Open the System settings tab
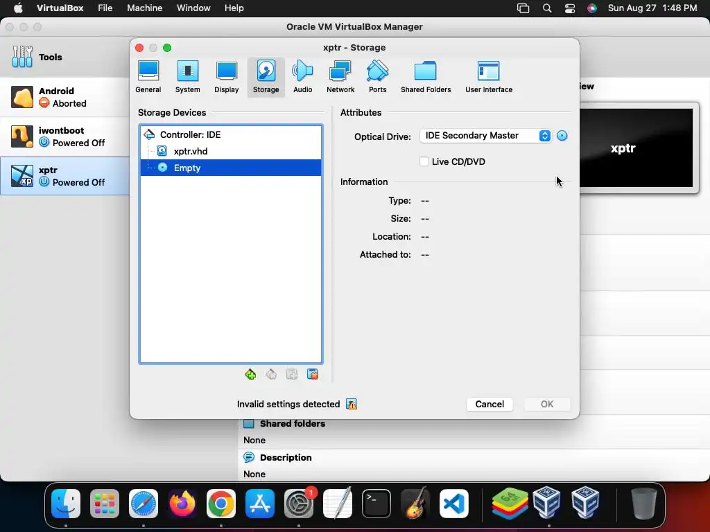710x532 pixels. coord(187,77)
